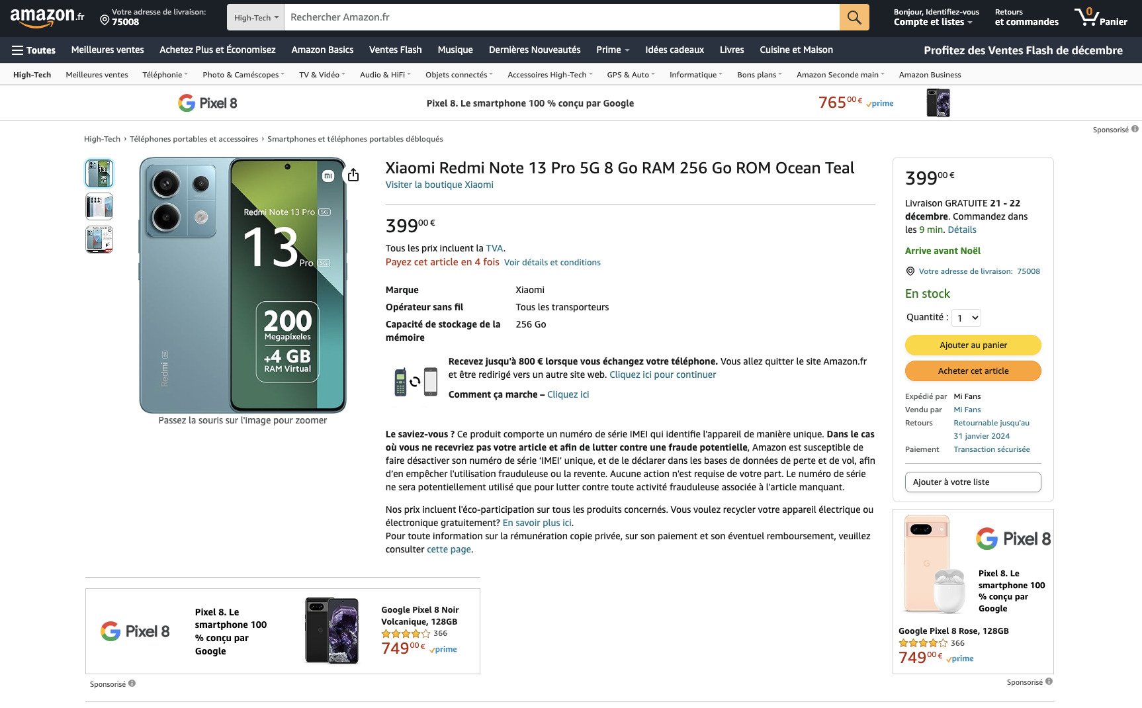Viewport: 1142px width, 708px height.
Task: Open Retours et commandes in header
Action: pos(1027,17)
